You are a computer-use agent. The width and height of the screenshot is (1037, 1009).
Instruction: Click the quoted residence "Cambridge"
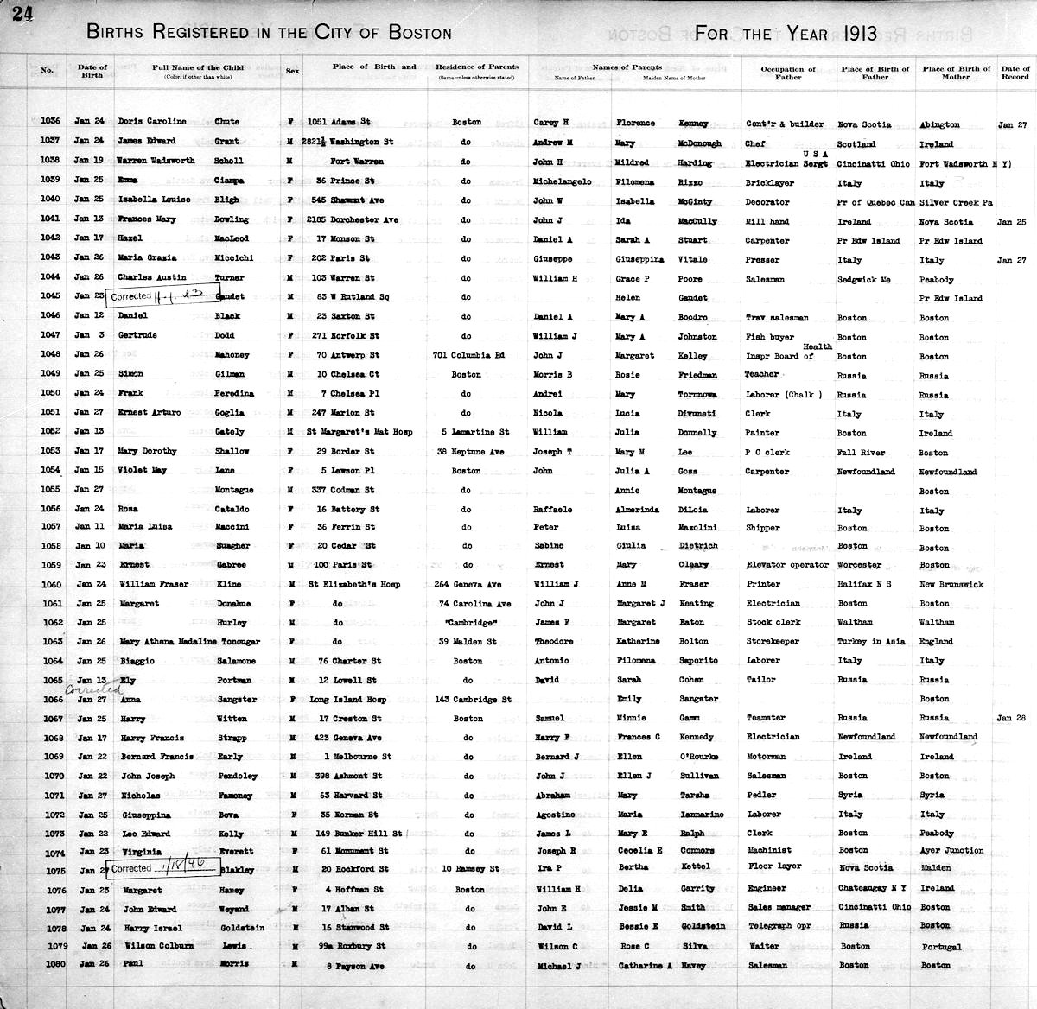[472, 623]
